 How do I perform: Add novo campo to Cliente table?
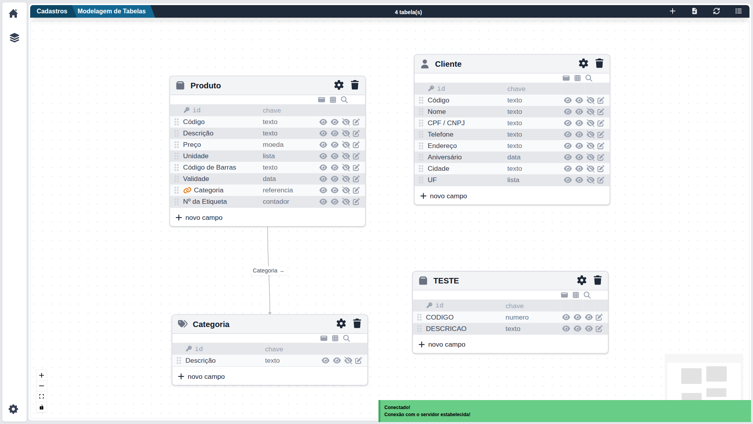click(x=444, y=196)
